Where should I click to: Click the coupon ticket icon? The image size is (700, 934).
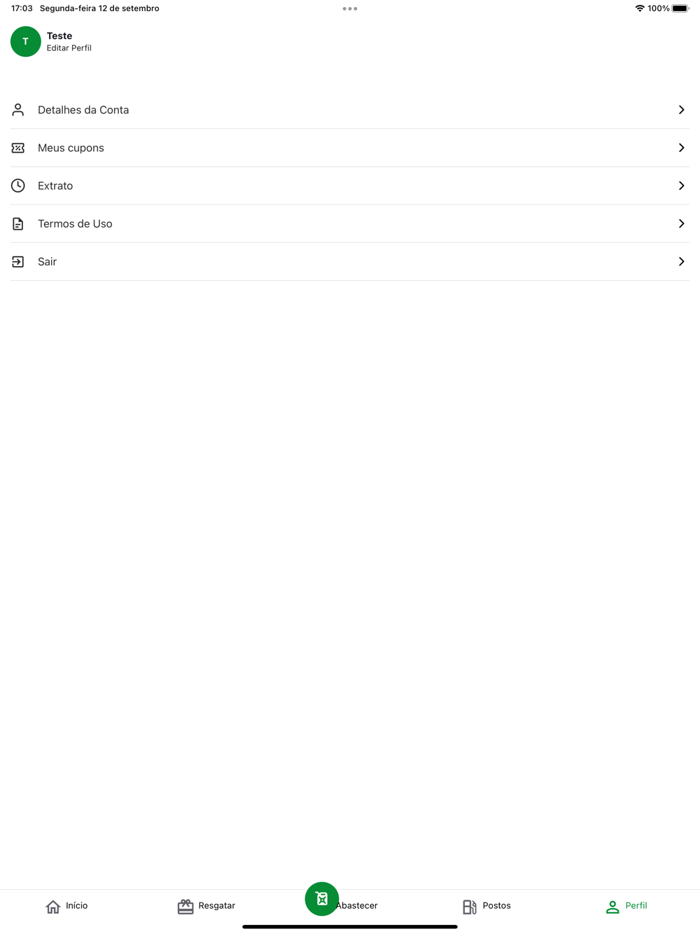tap(18, 148)
